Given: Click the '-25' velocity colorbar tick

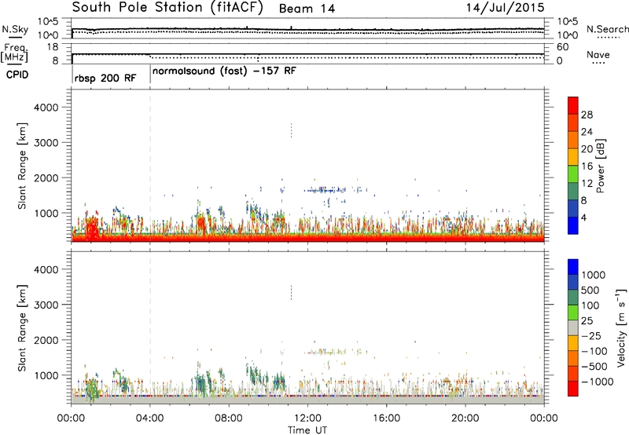Looking at the screenshot, I should (x=592, y=336).
